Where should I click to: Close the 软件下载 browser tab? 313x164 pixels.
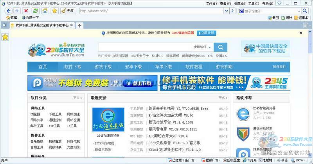72,25
